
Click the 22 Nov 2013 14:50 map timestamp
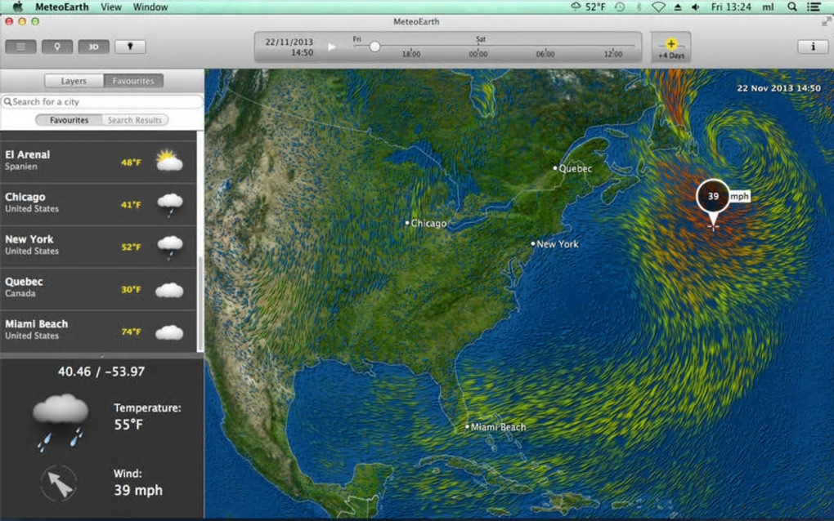click(x=778, y=88)
